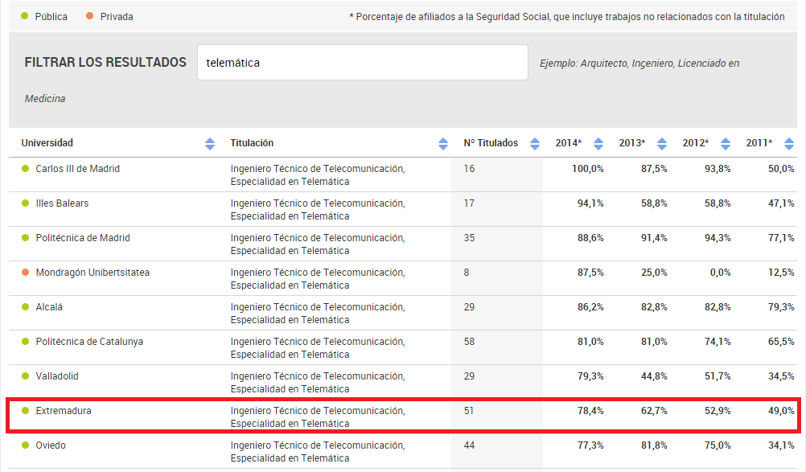Click Valladolid 2013 value 44,8%
Screen dimensions: 806x472
pyautogui.click(x=654, y=376)
